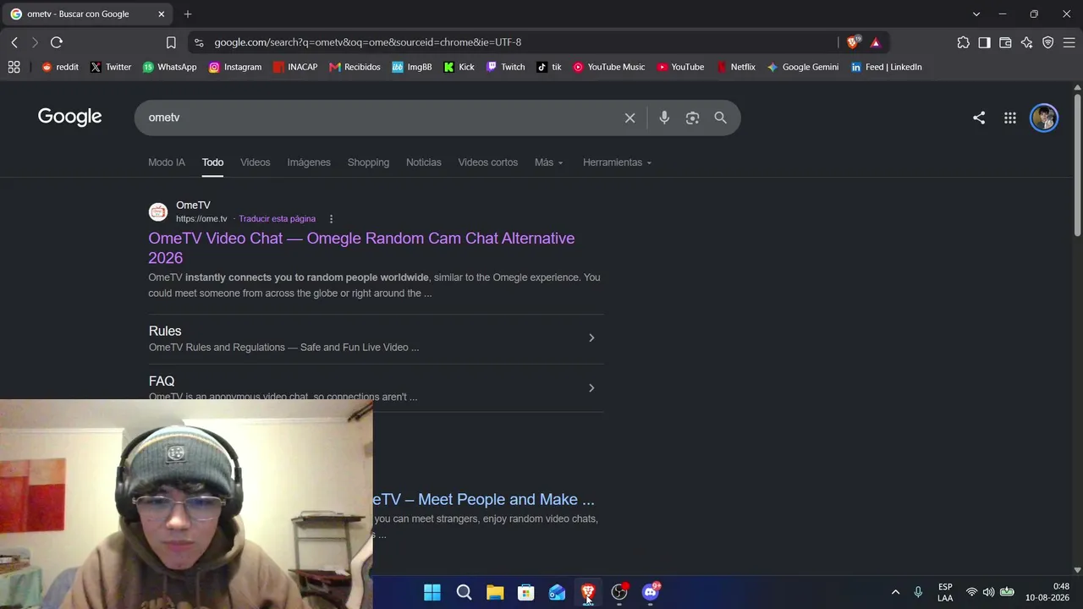This screenshot has height=609, width=1083.
Task: Switch to the 'Noticias' tab
Action: (x=423, y=162)
